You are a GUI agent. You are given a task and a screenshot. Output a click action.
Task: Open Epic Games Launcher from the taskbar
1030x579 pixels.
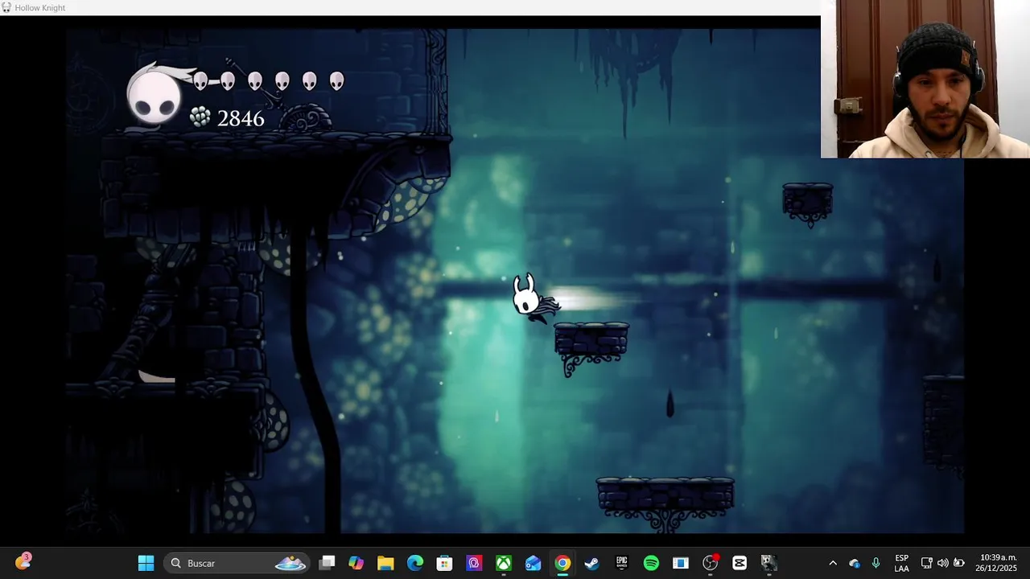pos(621,563)
